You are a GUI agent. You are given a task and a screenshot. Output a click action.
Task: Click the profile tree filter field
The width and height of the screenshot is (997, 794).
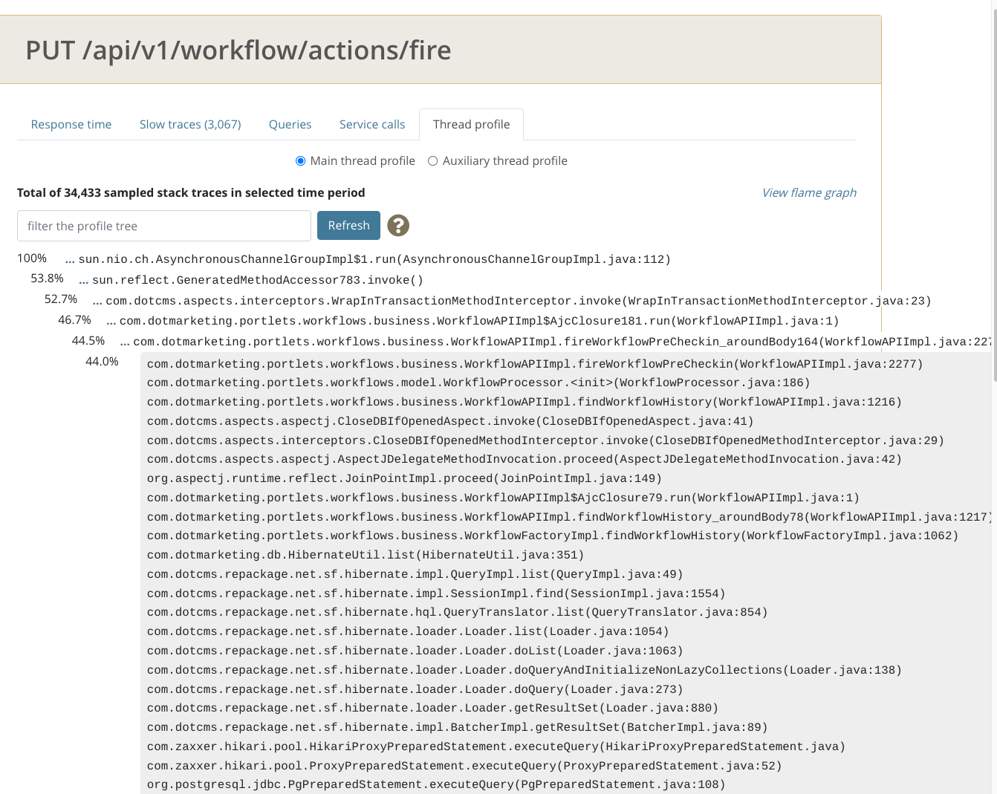pos(163,225)
